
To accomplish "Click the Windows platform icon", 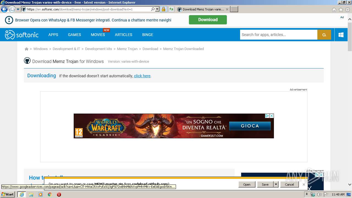I will tap(341, 35).
